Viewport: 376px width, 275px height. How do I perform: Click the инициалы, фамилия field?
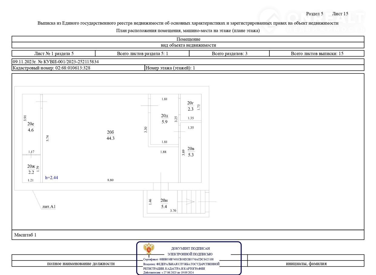tap(306, 264)
